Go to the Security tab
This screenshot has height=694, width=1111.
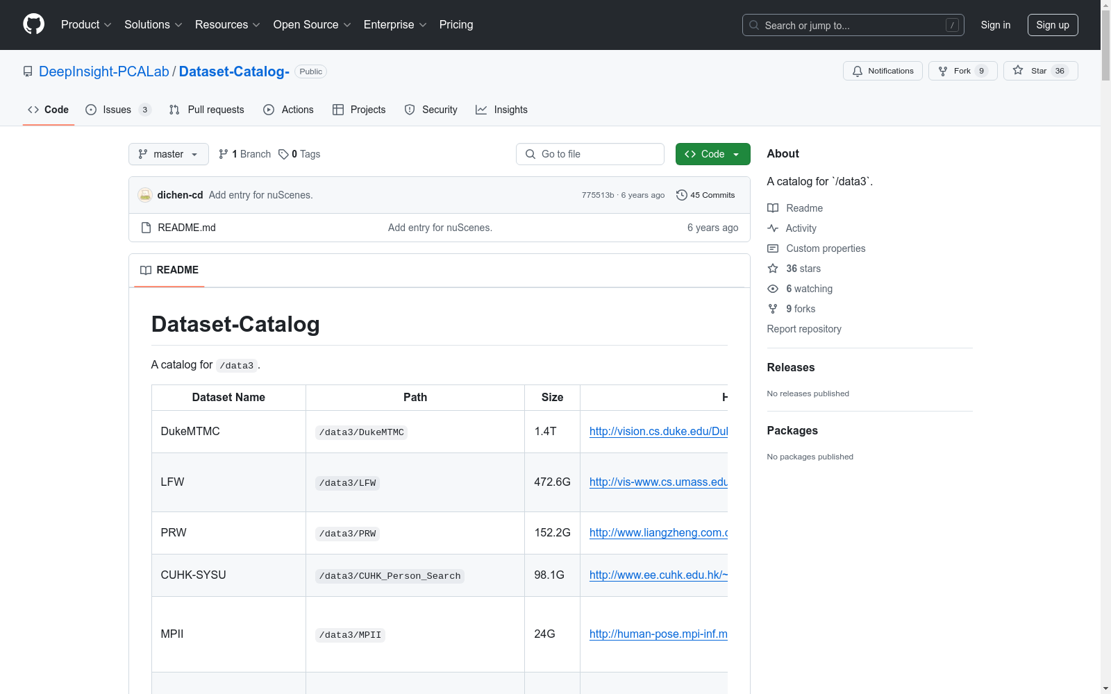click(x=431, y=110)
